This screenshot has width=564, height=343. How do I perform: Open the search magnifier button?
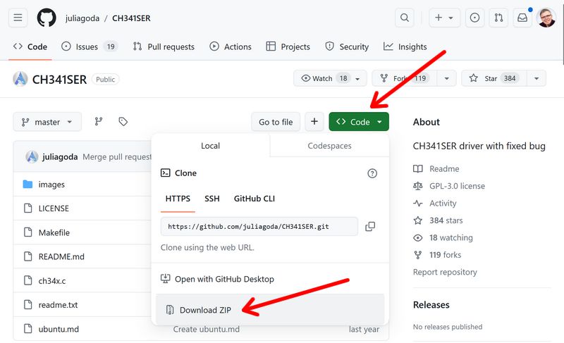[405, 18]
